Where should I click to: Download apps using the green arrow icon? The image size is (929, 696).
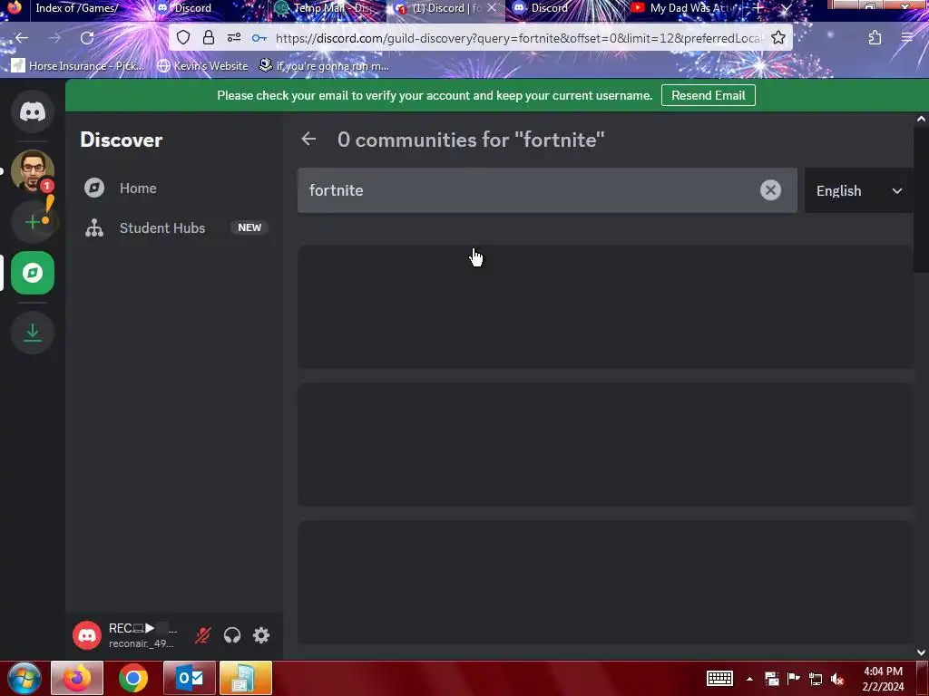tap(33, 333)
